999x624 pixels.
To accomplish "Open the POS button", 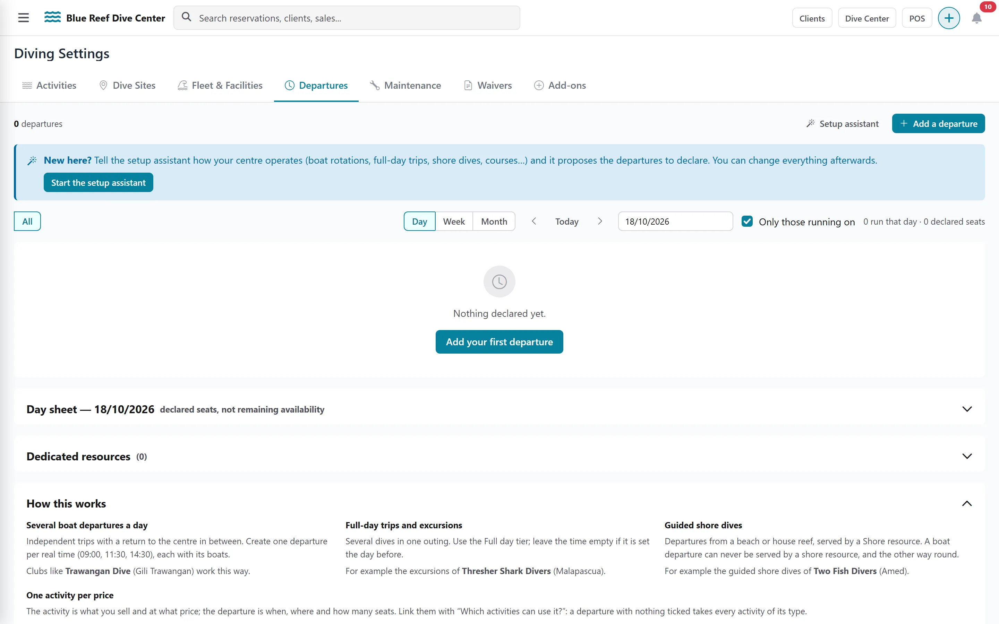I will coord(916,18).
